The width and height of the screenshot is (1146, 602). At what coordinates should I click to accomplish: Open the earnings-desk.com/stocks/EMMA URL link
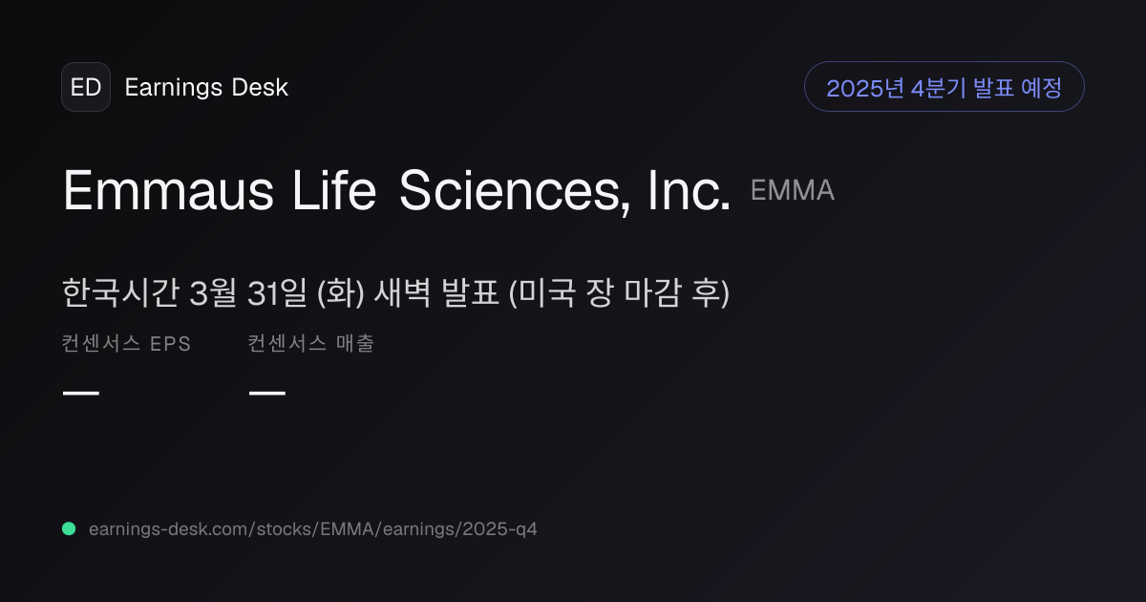tap(312, 528)
